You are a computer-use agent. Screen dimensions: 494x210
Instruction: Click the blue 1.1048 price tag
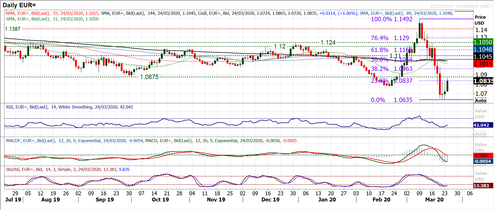(x=483, y=49)
